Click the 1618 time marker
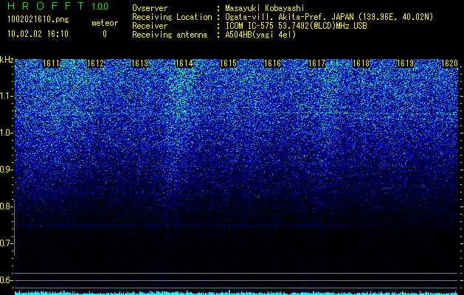 coord(361,63)
